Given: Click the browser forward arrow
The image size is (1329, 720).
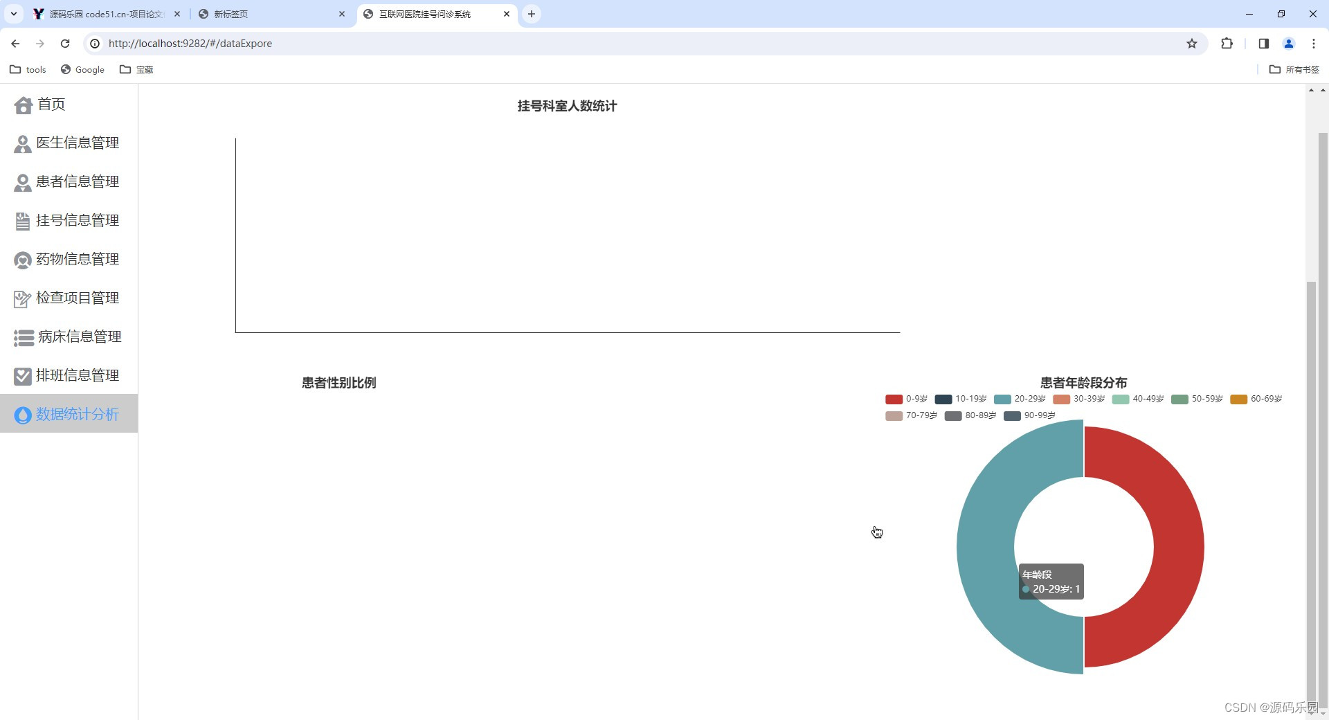Looking at the screenshot, I should tap(40, 44).
